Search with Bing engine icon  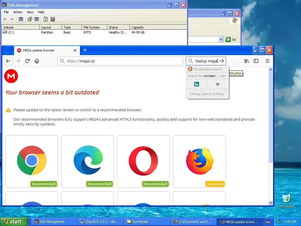click(197, 84)
